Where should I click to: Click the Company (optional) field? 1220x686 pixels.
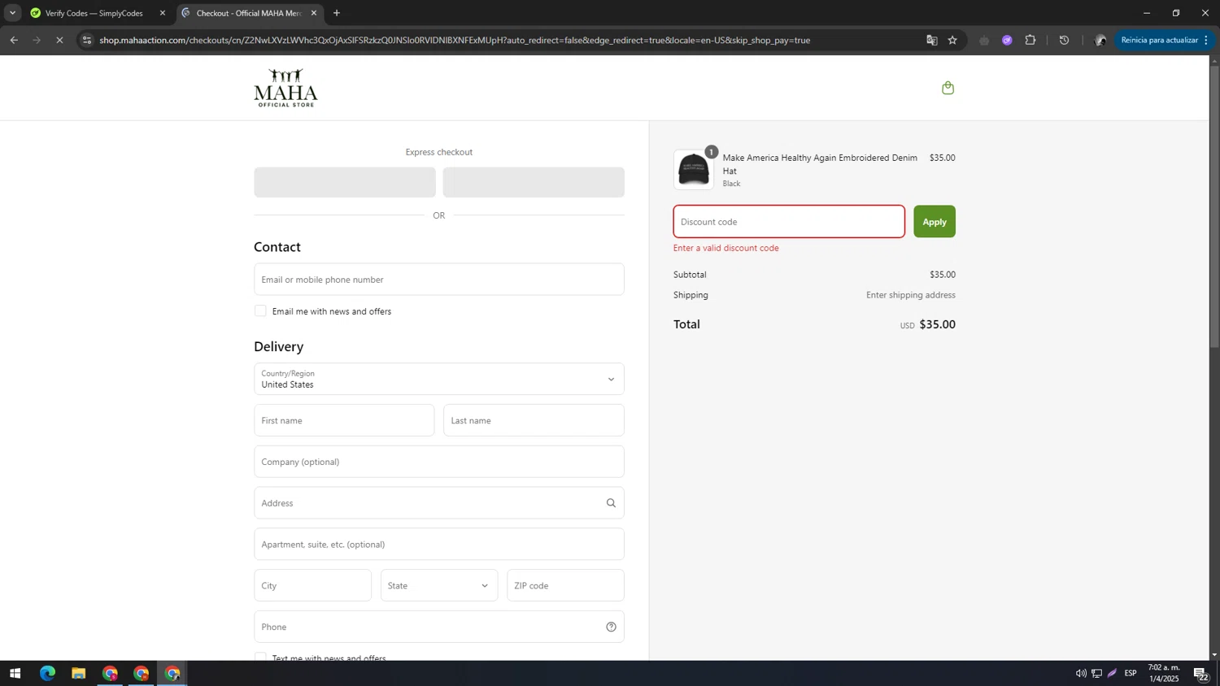439,462
